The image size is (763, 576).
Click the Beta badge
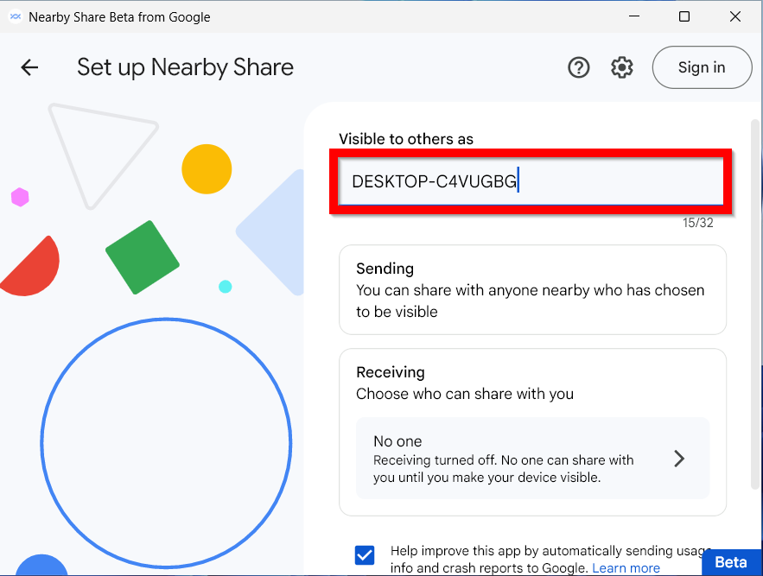(731, 562)
